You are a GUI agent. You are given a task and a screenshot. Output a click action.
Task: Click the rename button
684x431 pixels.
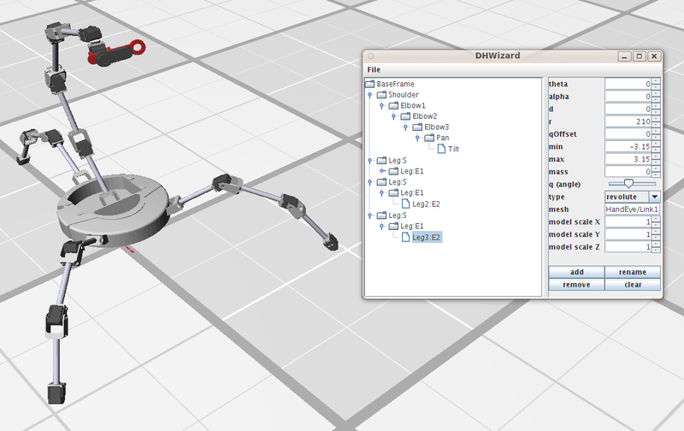[x=632, y=272]
